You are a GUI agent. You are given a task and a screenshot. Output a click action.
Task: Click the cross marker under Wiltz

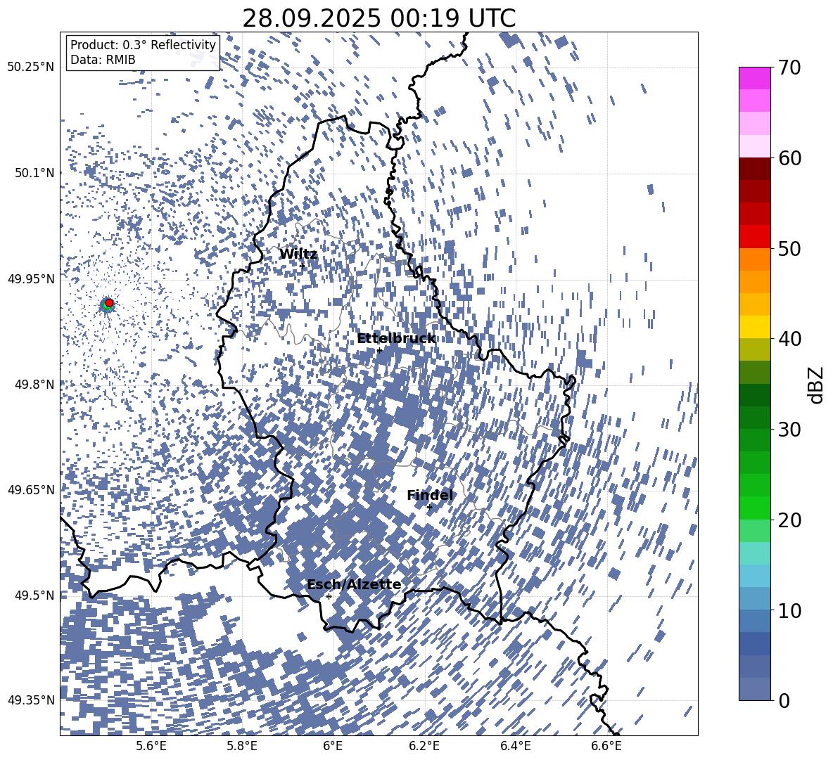pos(303,266)
